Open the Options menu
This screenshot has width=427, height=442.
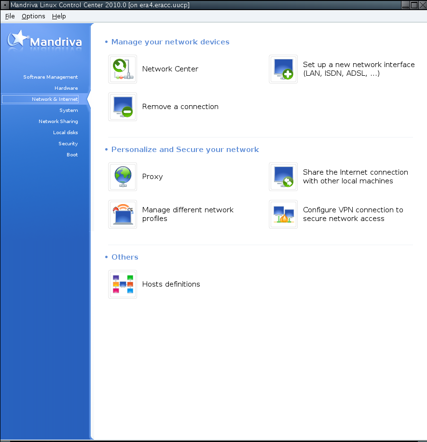coord(33,16)
